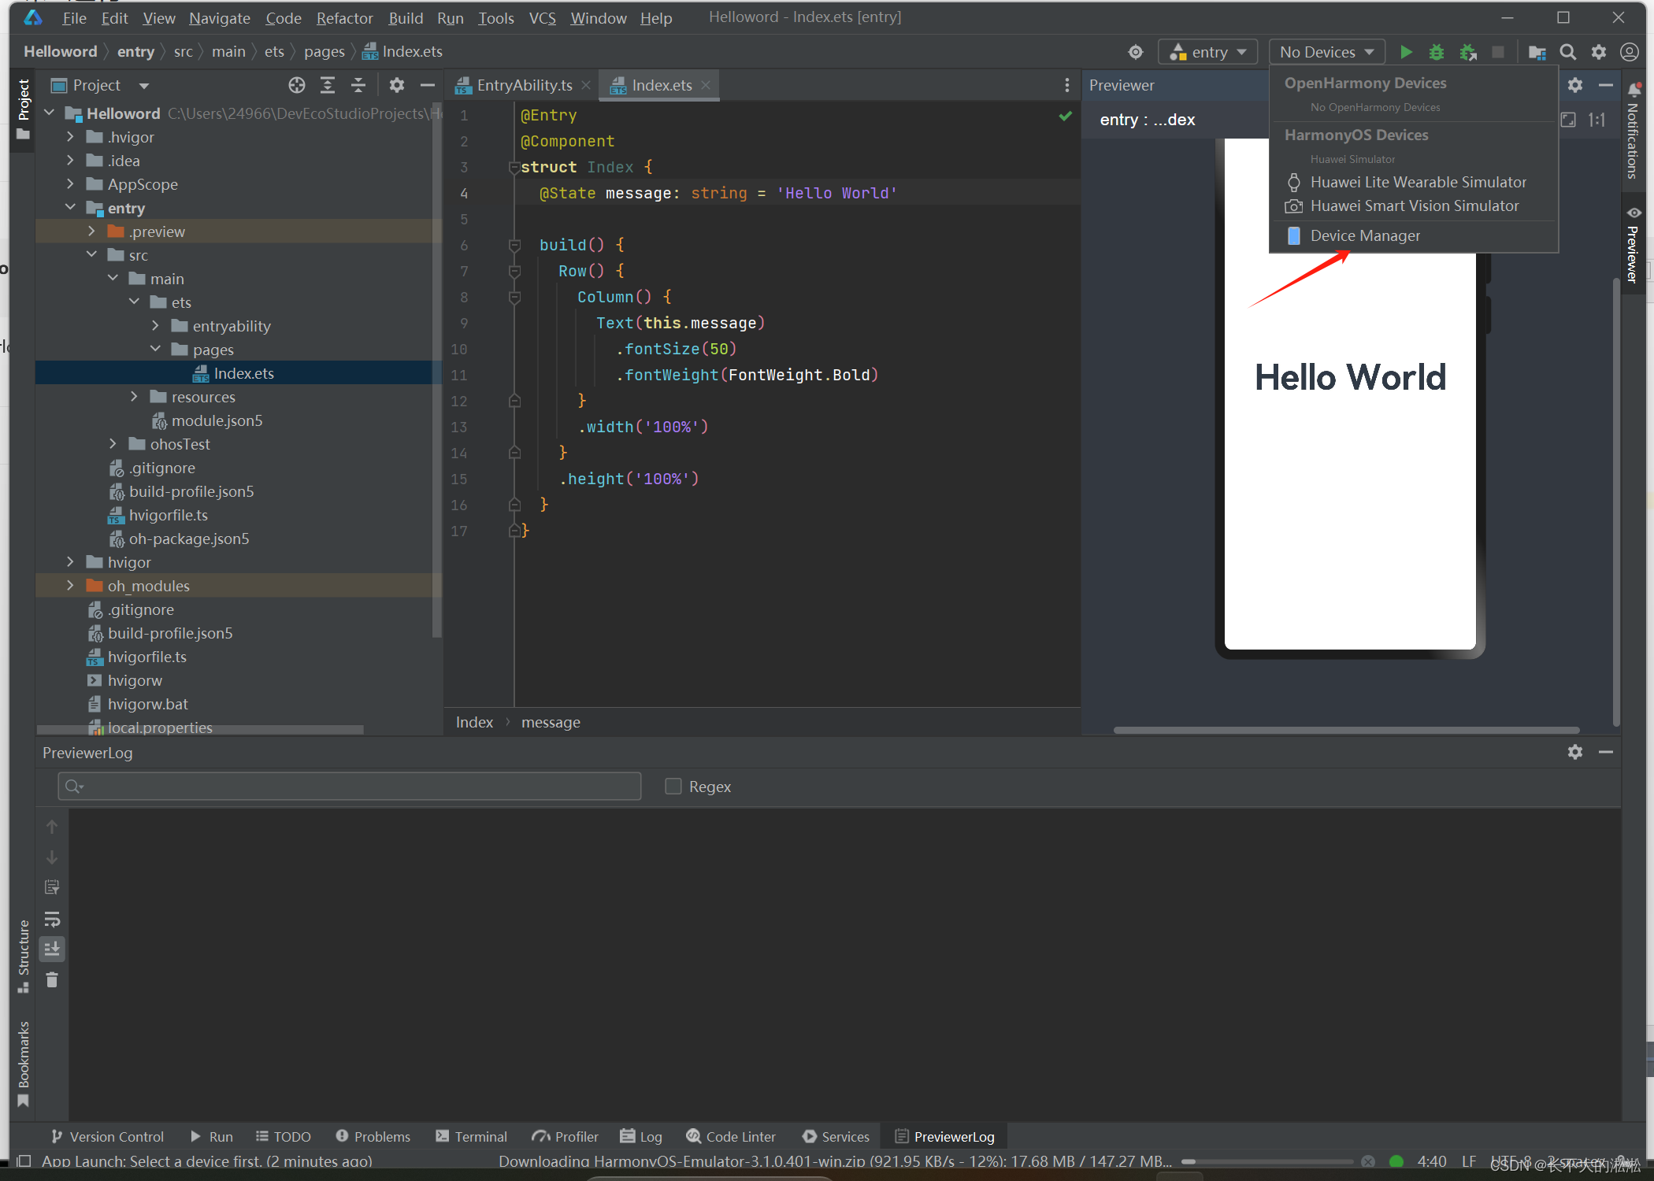Choose Huawei Lite Wearable Simulator
This screenshot has height=1181, width=1654.
tap(1418, 182)
